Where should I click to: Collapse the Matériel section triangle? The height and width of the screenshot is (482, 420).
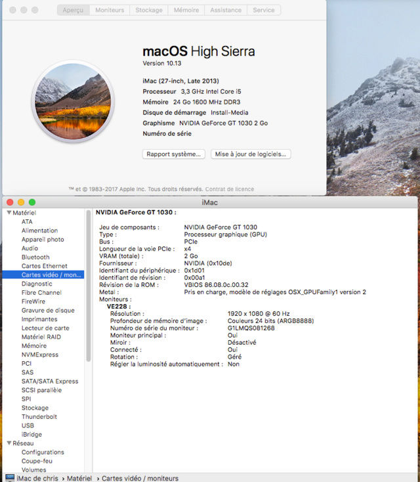[x=9, y=212]
